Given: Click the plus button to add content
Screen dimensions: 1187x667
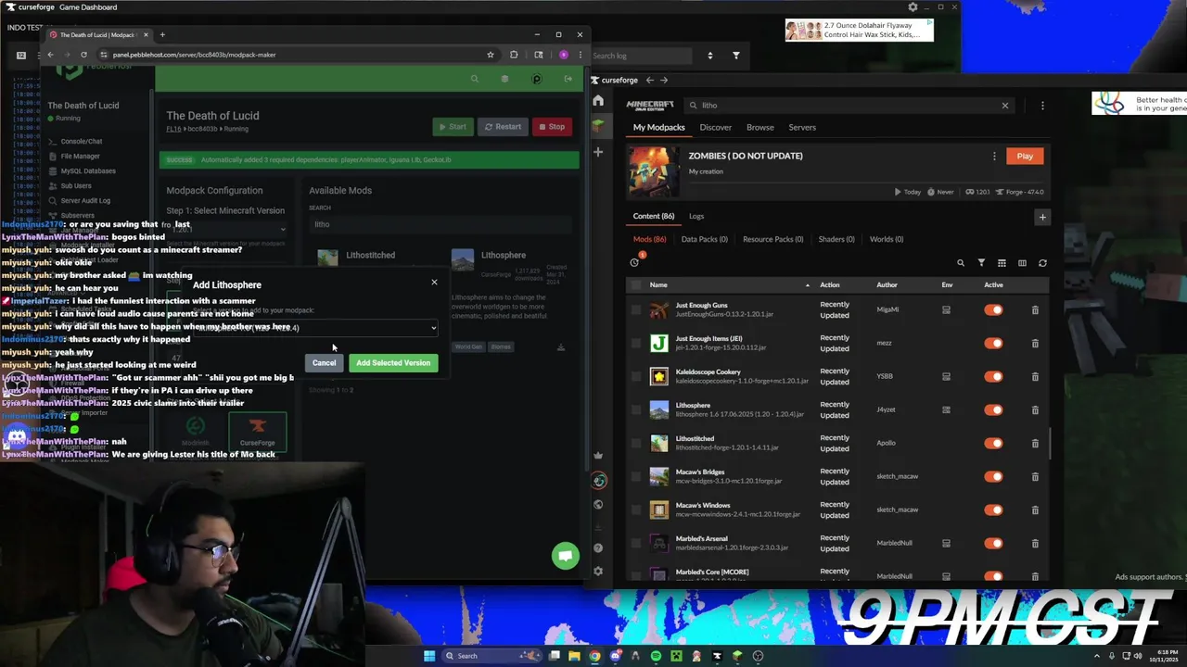Looking at the screenshot, I should [x=1042, y=217].
